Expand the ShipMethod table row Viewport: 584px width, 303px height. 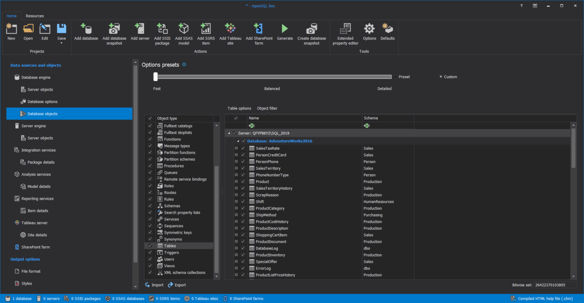pos(236,215)
